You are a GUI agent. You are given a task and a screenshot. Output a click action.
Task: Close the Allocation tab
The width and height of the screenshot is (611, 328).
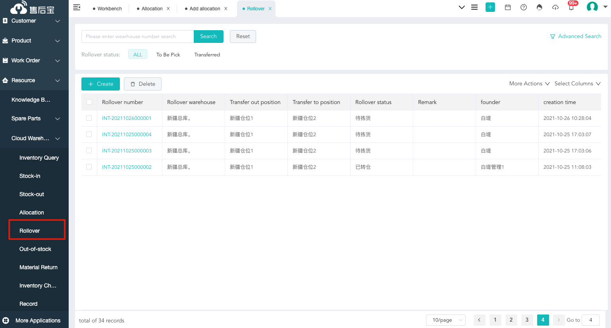[168, 9]
